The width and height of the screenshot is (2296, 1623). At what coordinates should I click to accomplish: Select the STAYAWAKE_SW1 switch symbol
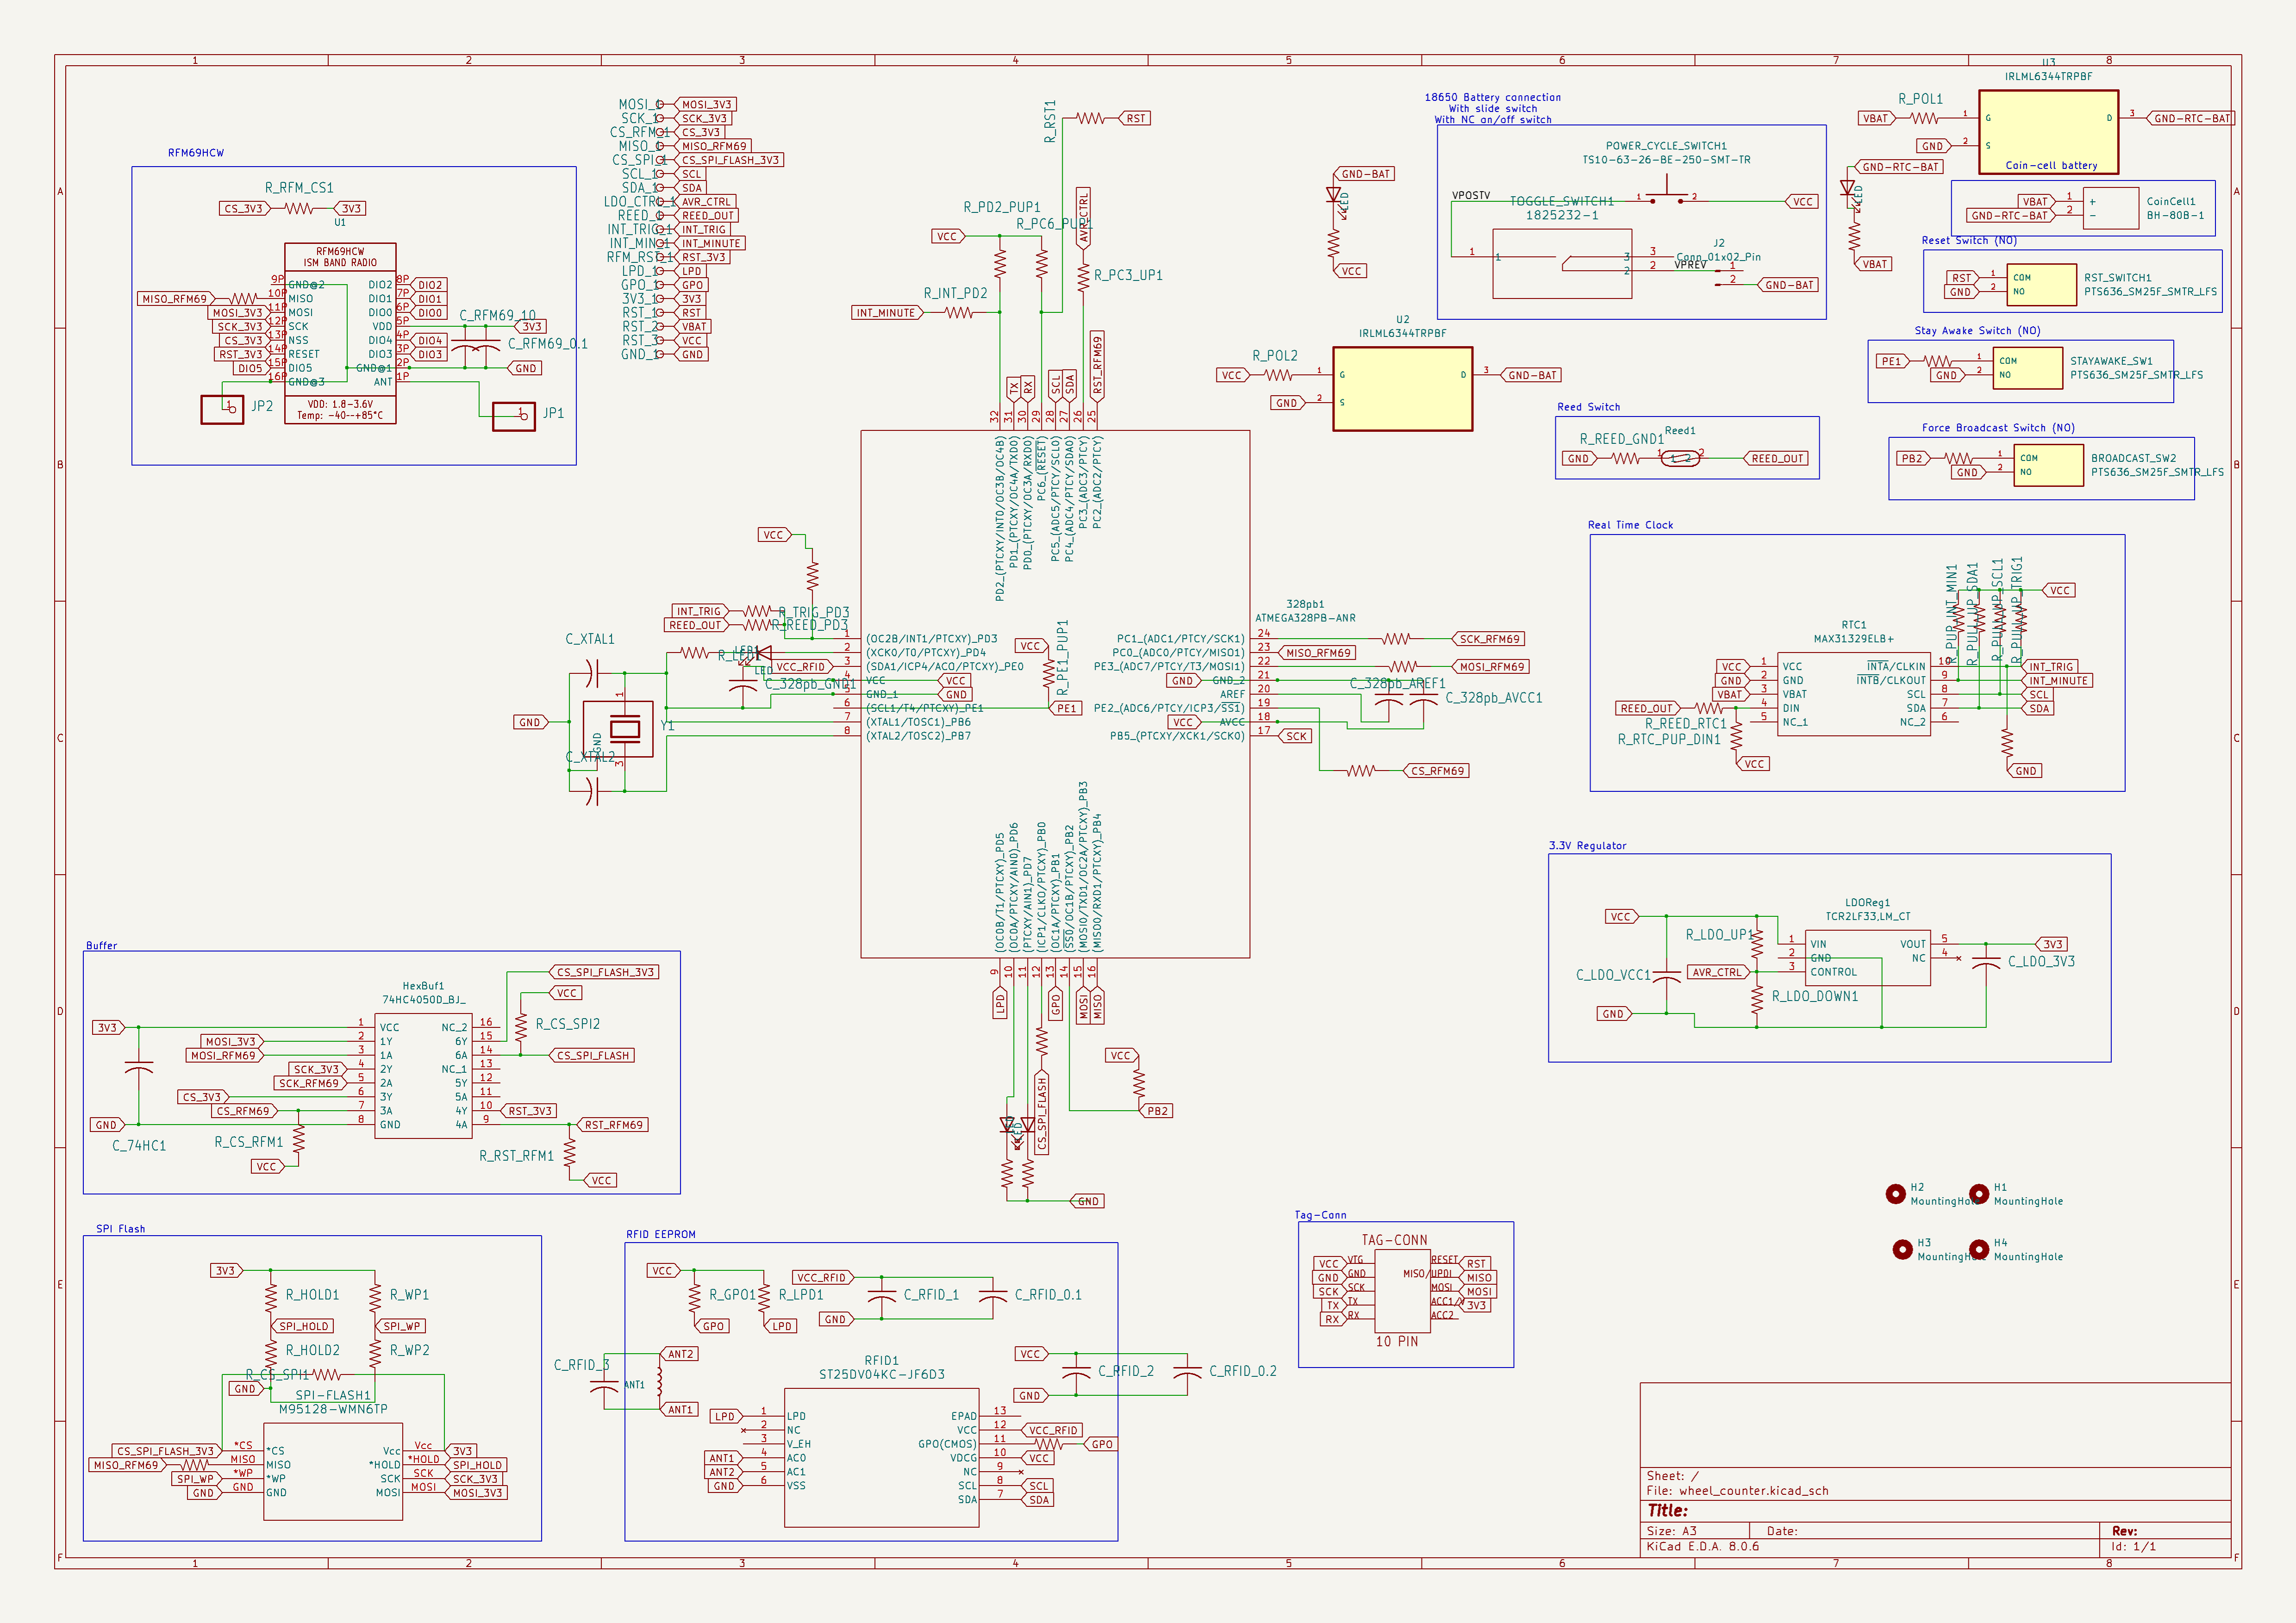pyautogui.click(x=2027, y=368)
